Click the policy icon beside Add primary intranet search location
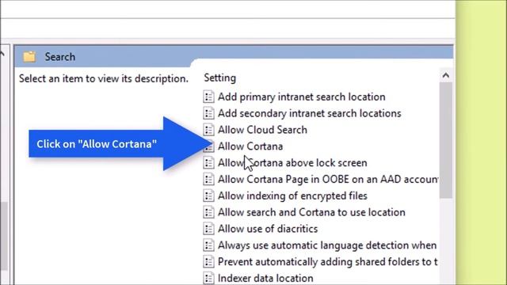The image size is (507, 285). (208, 97)
